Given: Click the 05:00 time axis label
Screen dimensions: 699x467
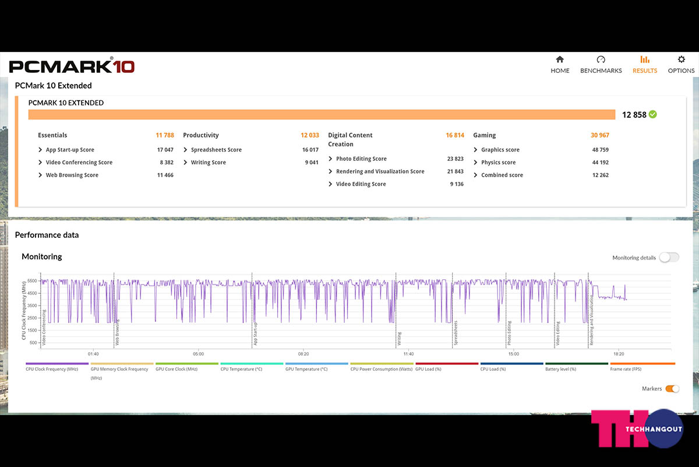Looking at the screenshot, I should click(198, 354).
